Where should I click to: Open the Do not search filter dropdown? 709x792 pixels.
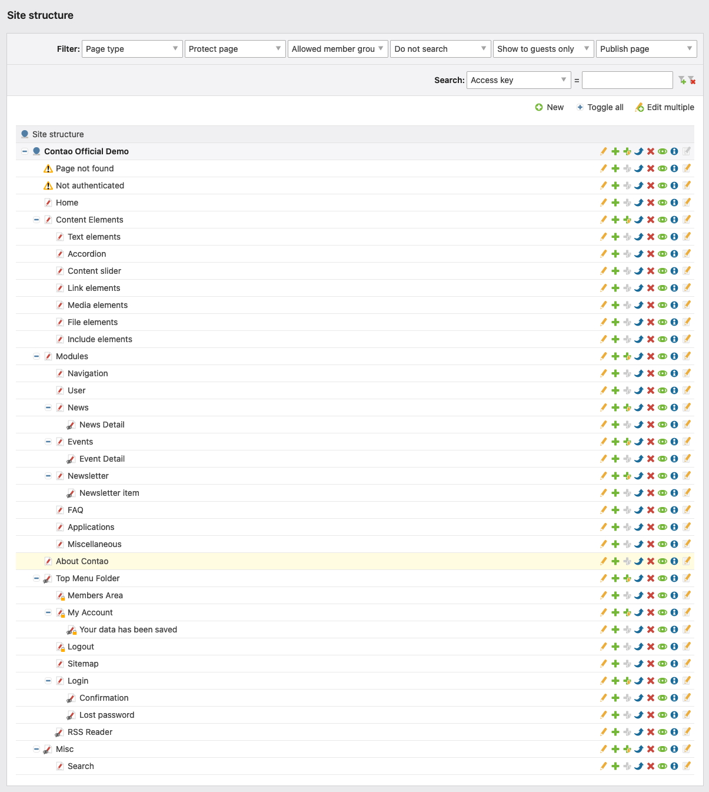[x=441, y=49]
